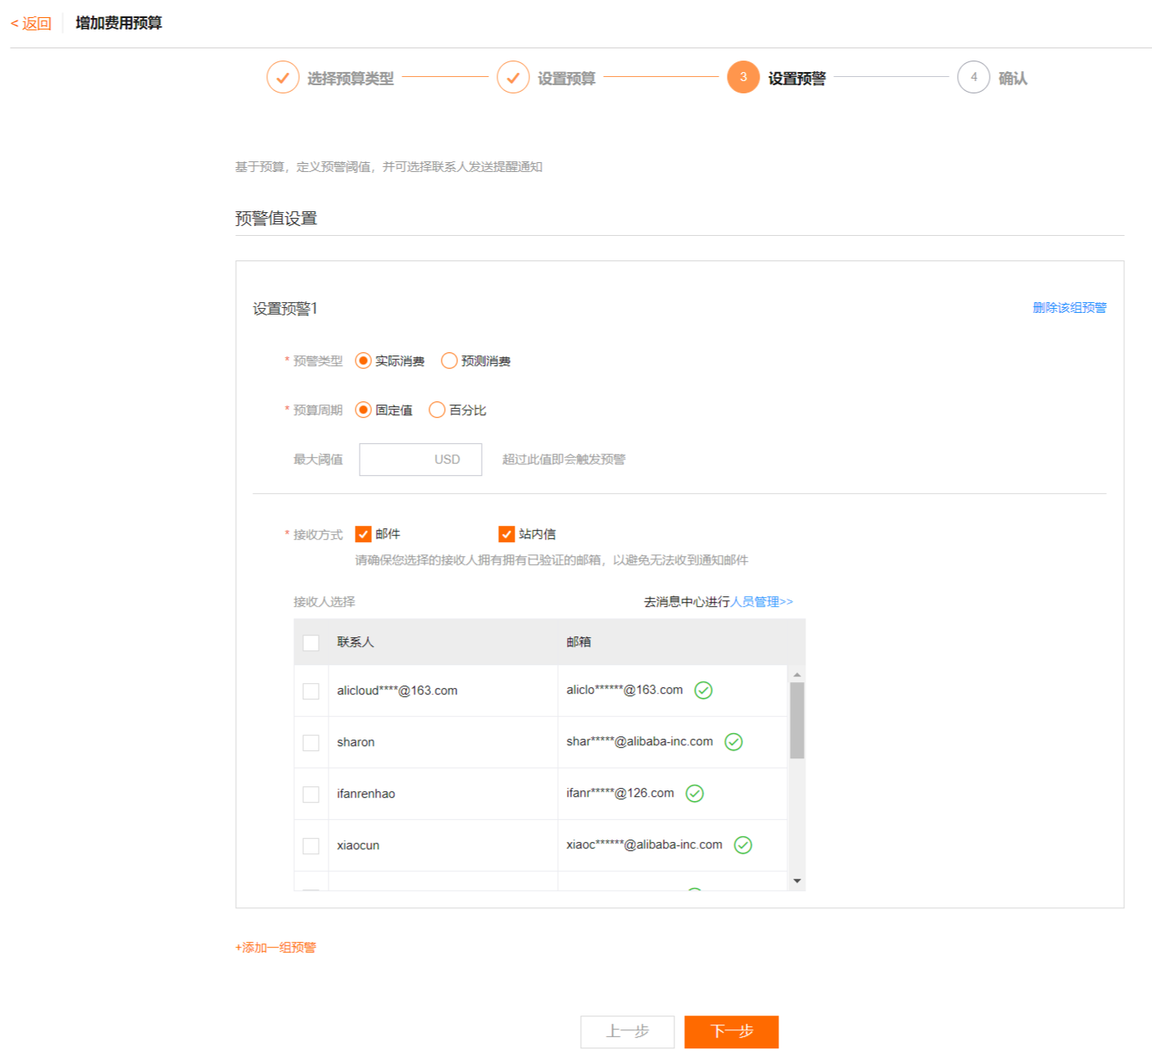Select the 固定值 radio option
Screen dimensions: 1152x1059
(363, 410)
